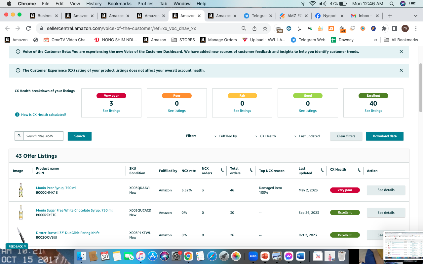
Task: Click the browser address bar URL
Action: [x=121, y=28]
